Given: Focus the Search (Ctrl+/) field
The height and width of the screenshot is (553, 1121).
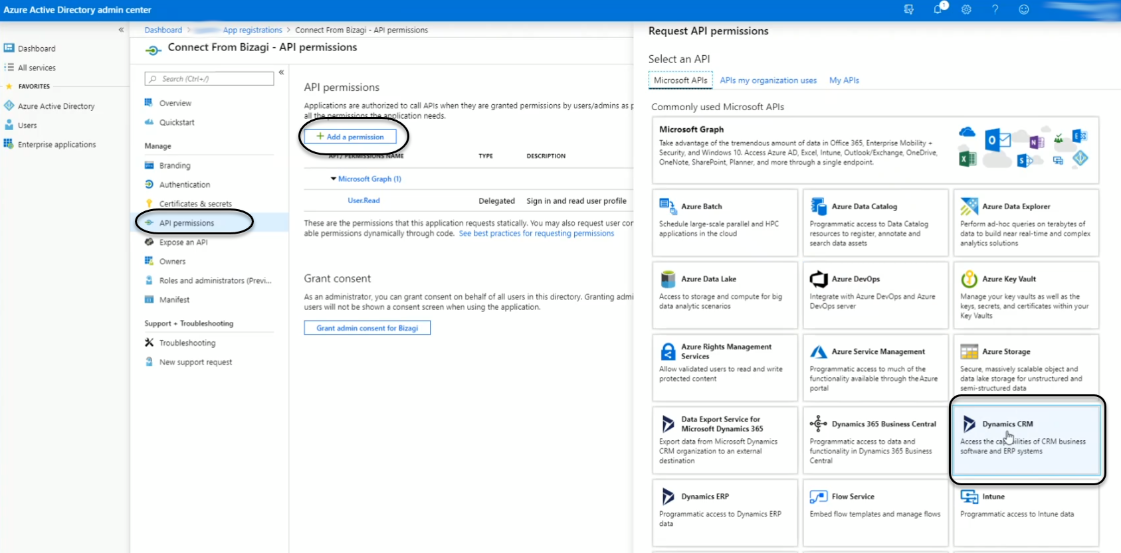Looking at the screenshot, I should (209, 79).
